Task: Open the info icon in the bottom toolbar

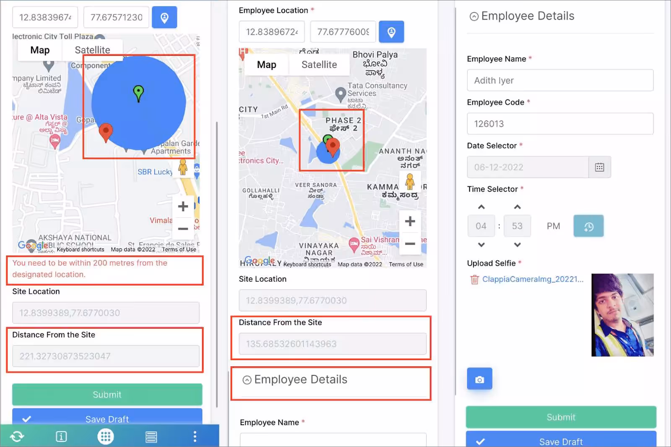Action: [61, 437]
